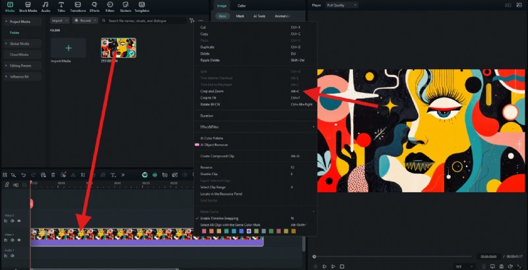Click the green circular AI icon above timeline
The image size is (528, 270).
point(145,175)
